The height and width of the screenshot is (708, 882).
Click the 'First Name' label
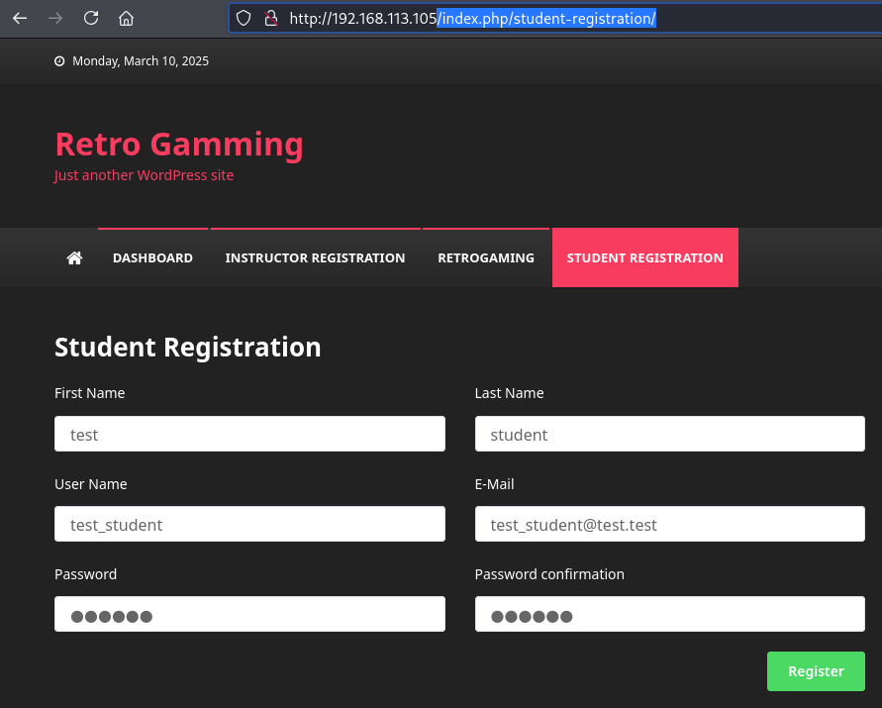pos(89,393)
